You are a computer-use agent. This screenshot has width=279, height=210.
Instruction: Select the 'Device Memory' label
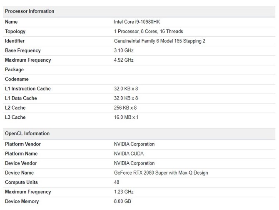pyautogui.click(x=22, y=201)
